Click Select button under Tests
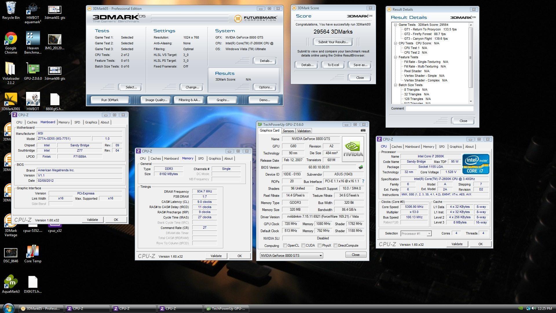Screen dimensions: 556x313 pos(131,87)
